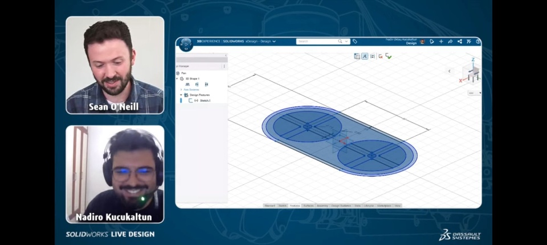
Task: Click the share arrow icon in the top bar
Action: point(450,41)
